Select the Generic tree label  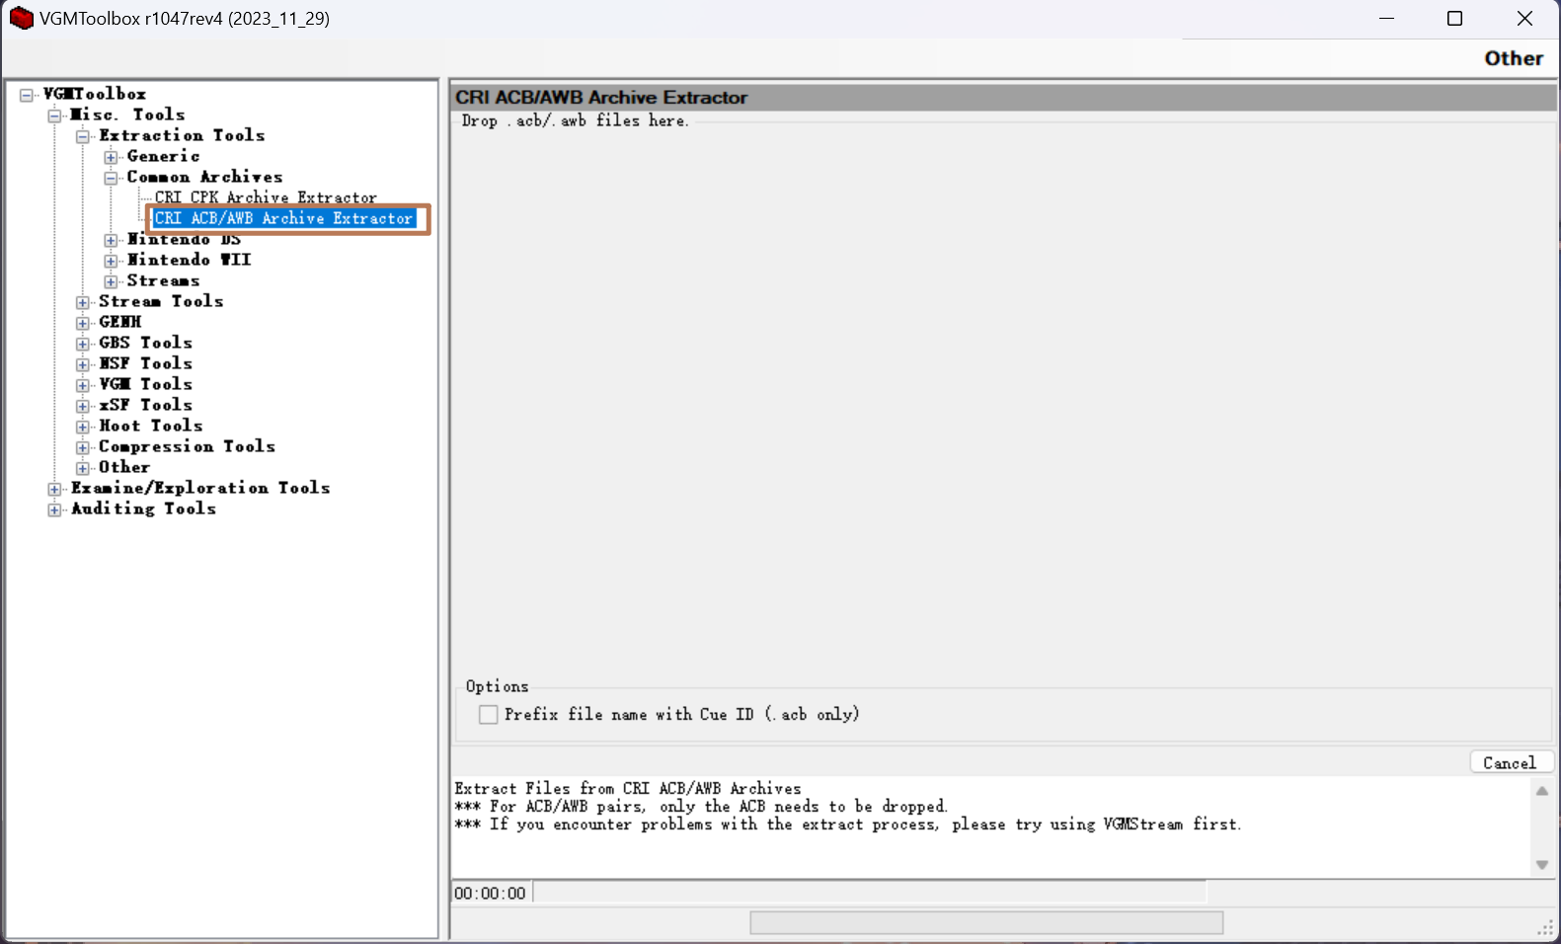click(x=163, y=156)
